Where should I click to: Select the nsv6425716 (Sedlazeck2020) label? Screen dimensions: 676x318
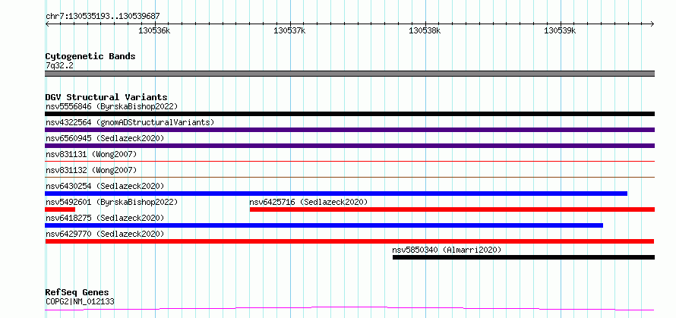(x=308, y=202)
